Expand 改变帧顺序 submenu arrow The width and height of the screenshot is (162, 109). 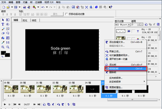point(144,81)
